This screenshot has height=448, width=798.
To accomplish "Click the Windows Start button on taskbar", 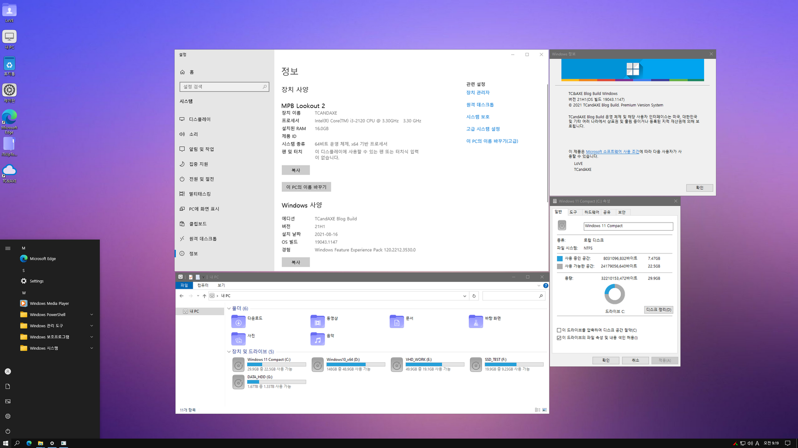I will [x=5, y=443].
